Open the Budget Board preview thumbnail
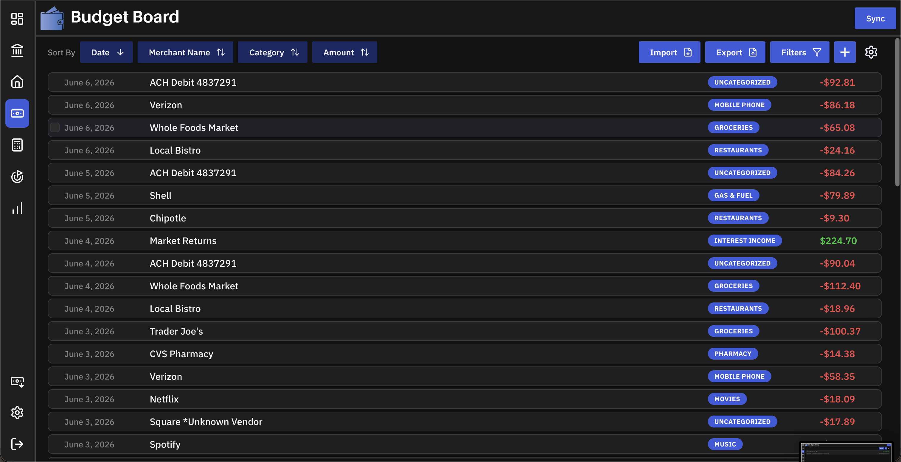The width and height of the screenshot is (901, 462). click(x=846, y=452)
